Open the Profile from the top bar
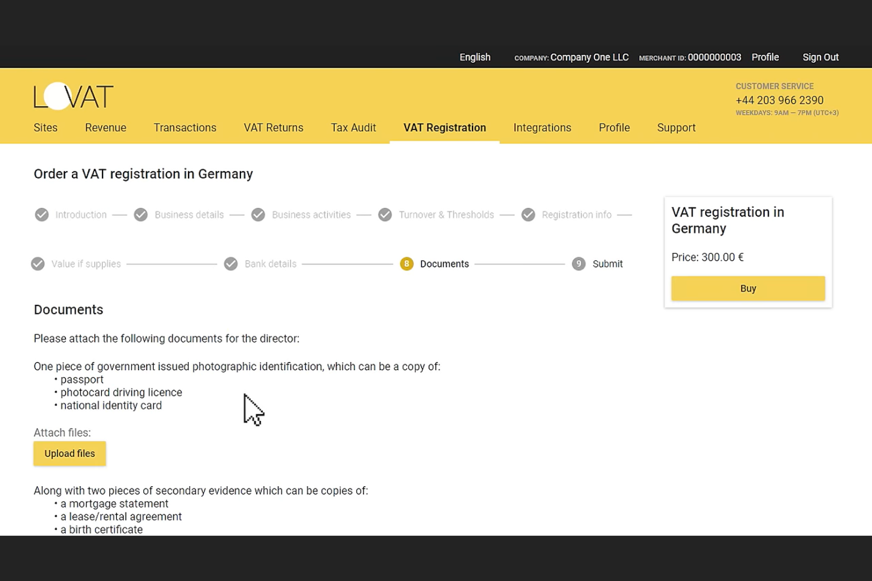 point(765,57)
